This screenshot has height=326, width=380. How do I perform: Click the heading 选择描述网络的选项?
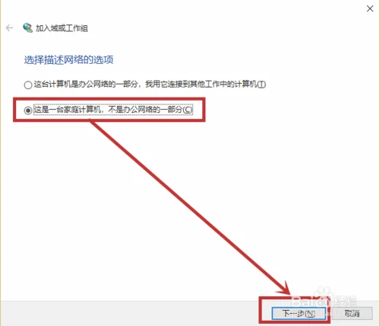(68, 60)
